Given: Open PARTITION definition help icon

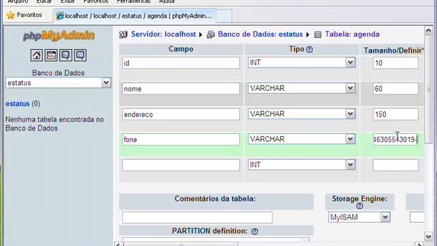Looking at the screenshot, I should point(255,232).
